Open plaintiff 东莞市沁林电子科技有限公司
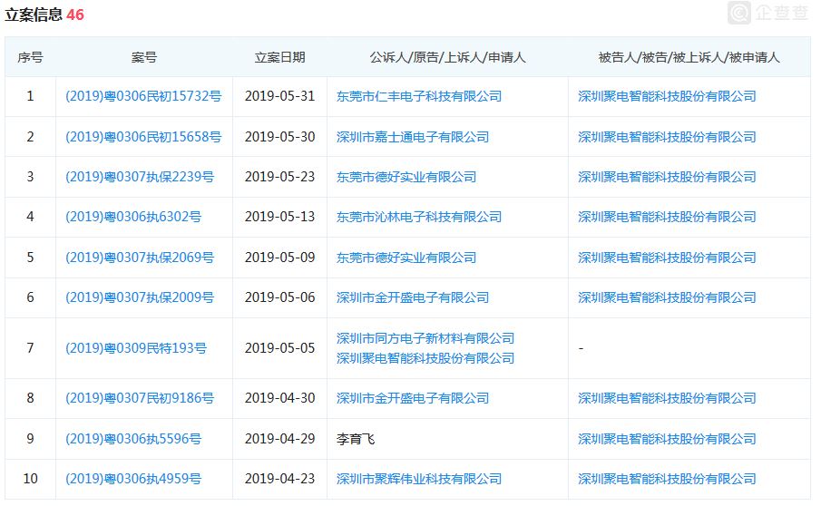821x506 pixels. [x=419, y=217]
